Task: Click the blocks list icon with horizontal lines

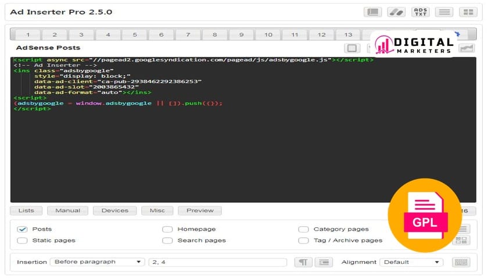Action: click(x=444, y=12)
